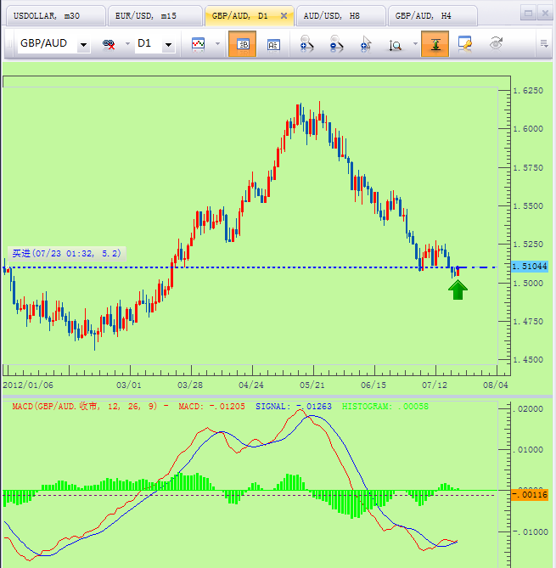Switch to the USDOLLAR, m30 tab

tap(51, 15)
